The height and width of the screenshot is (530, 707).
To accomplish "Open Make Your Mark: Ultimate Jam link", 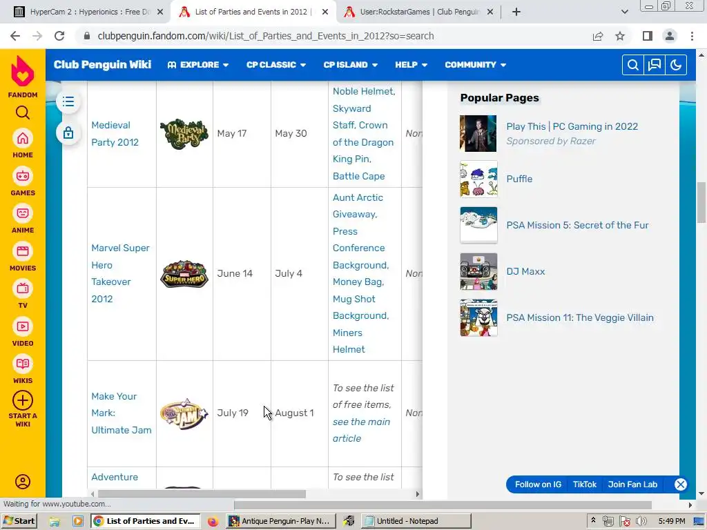I will click(122, 413).
